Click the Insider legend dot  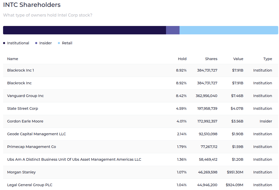coord(36,43)
